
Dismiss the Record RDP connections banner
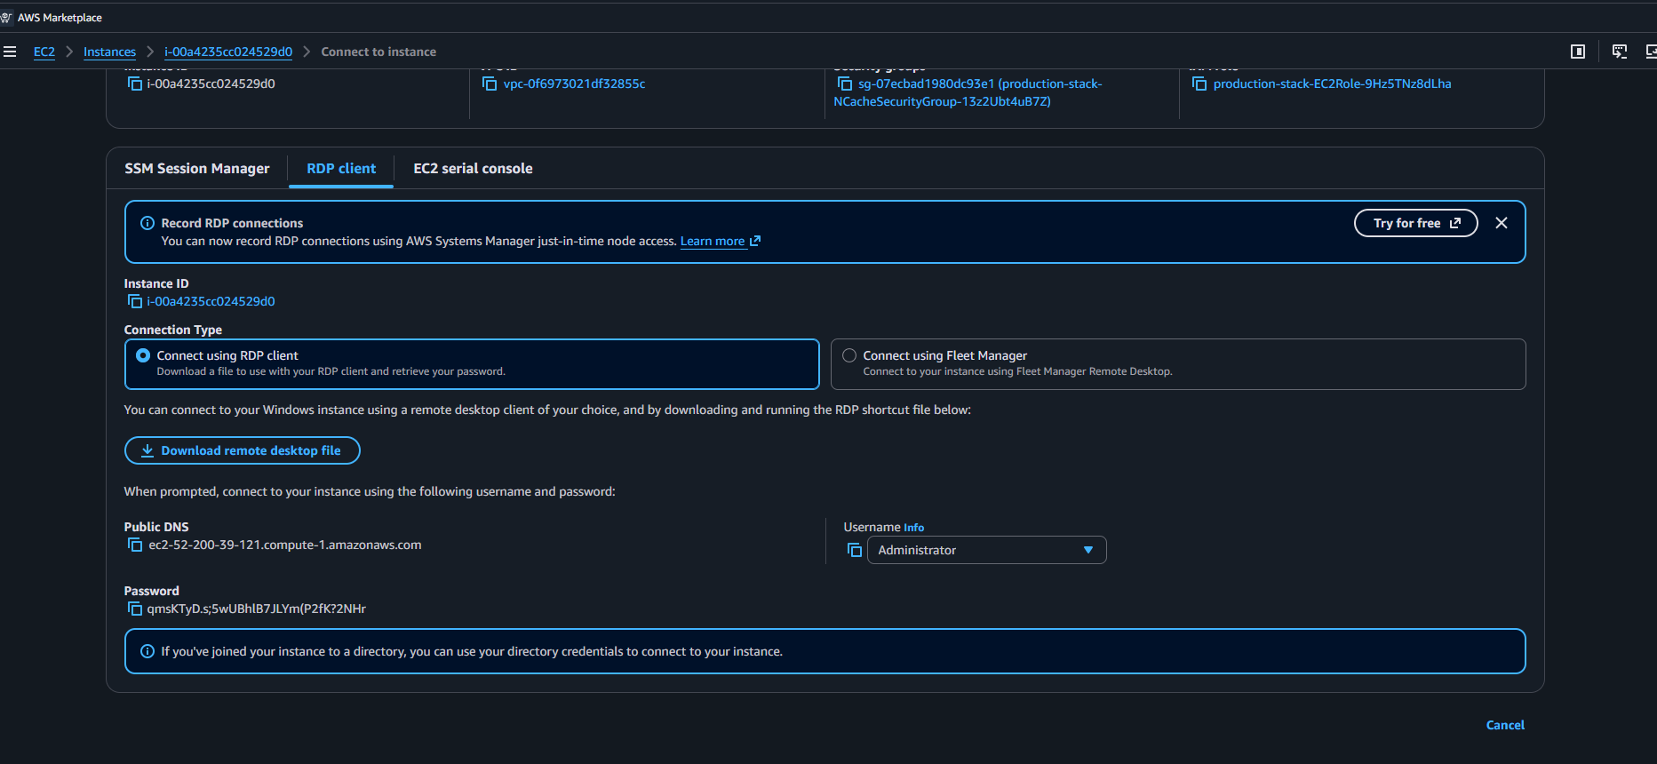pos(1502,223)
